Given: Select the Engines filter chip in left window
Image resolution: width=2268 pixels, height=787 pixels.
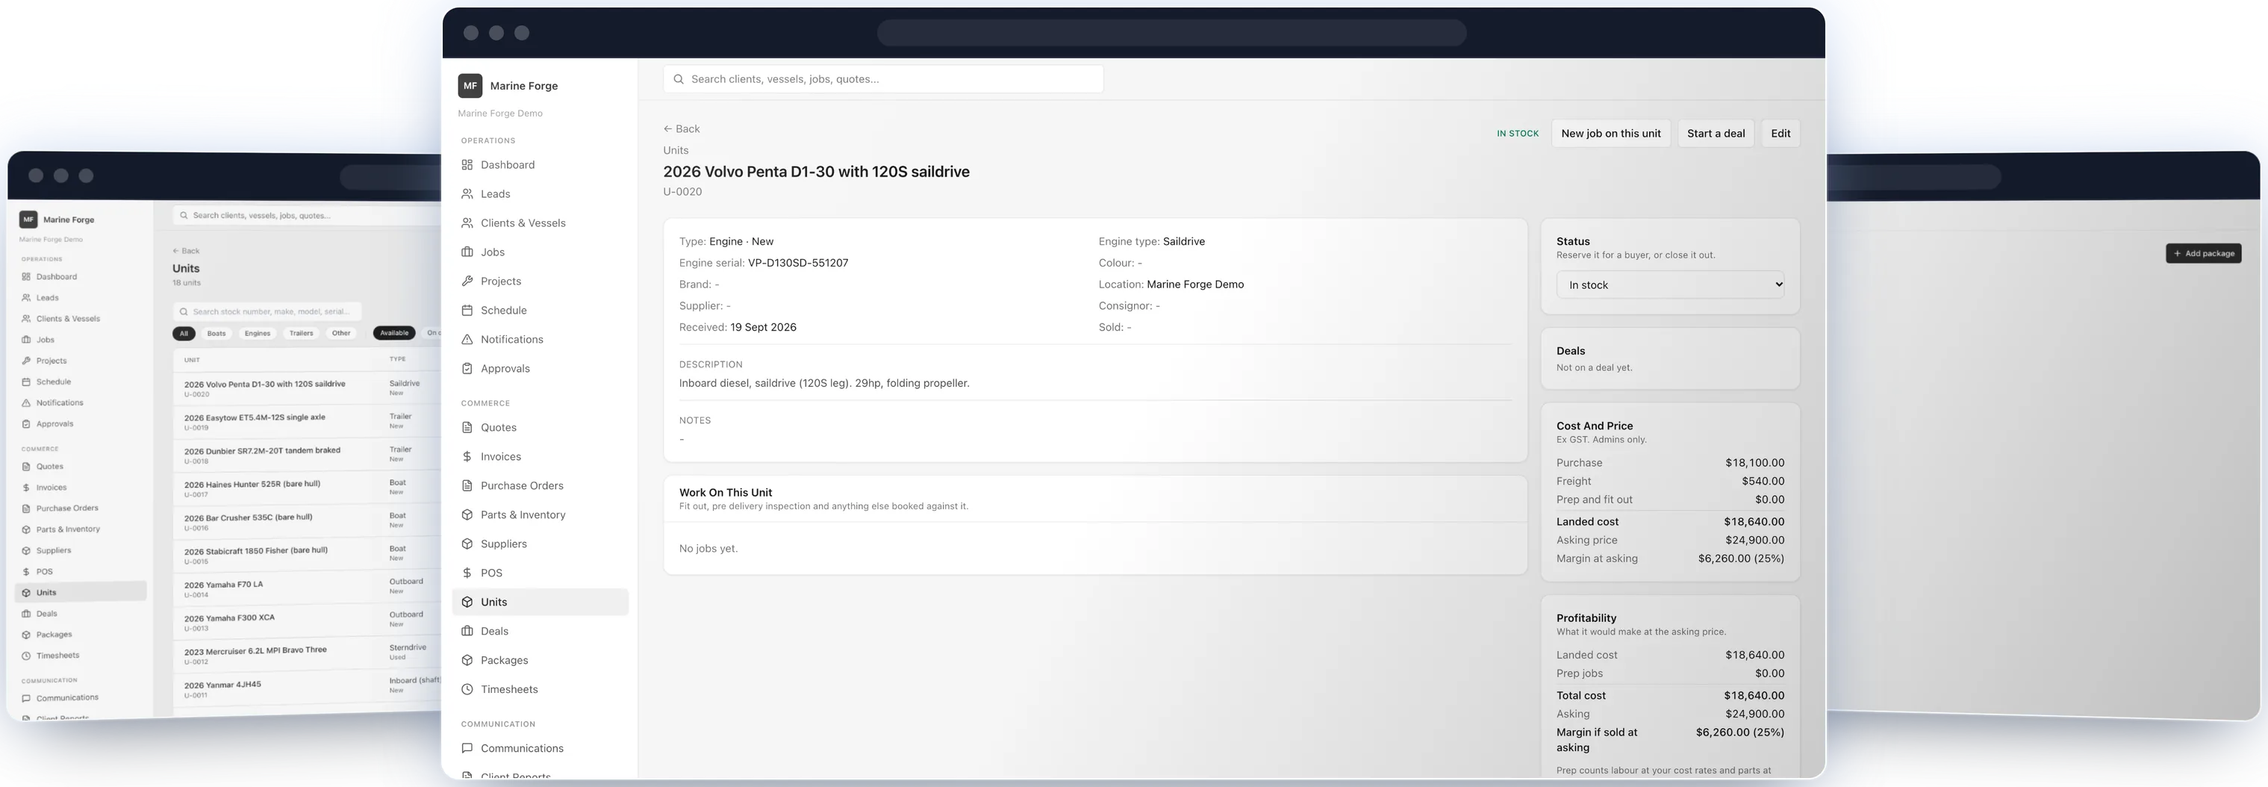Looking at the screenshot, I should tap(257, 333).
